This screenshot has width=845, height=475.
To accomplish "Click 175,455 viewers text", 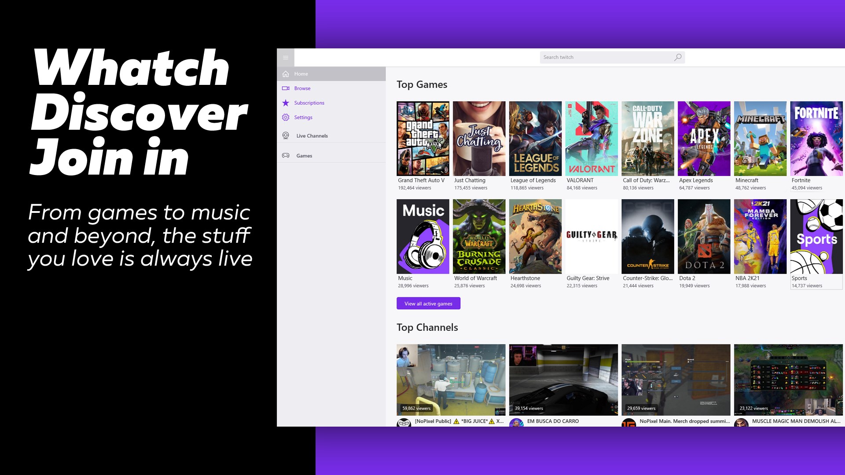I will [470, 188].
